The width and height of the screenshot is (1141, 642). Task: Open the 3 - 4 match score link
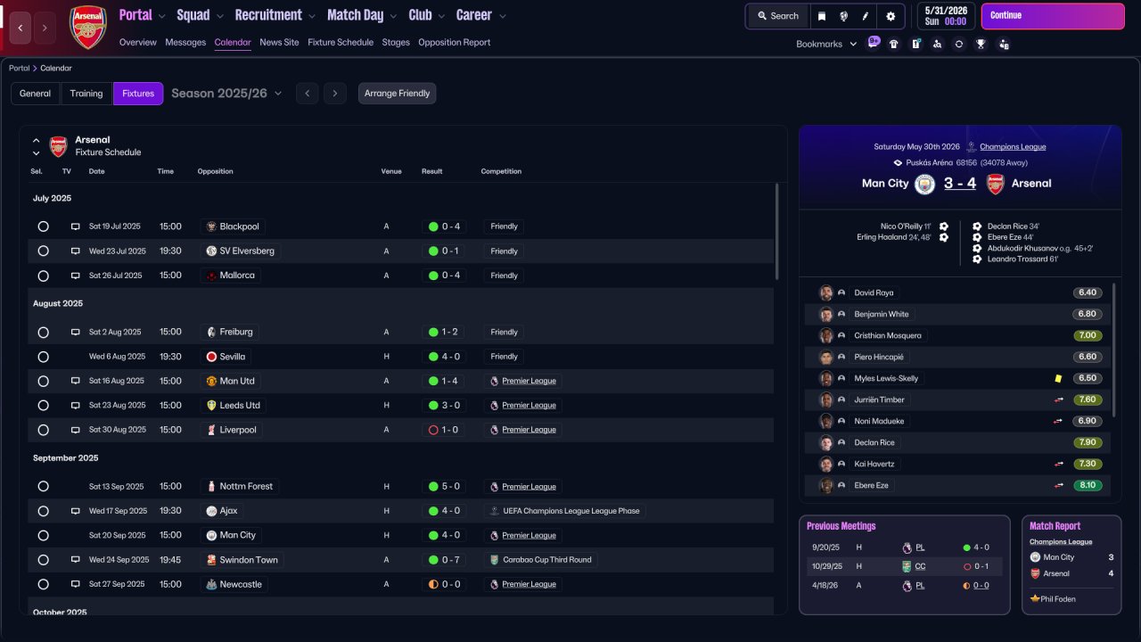tap(960, 184)
